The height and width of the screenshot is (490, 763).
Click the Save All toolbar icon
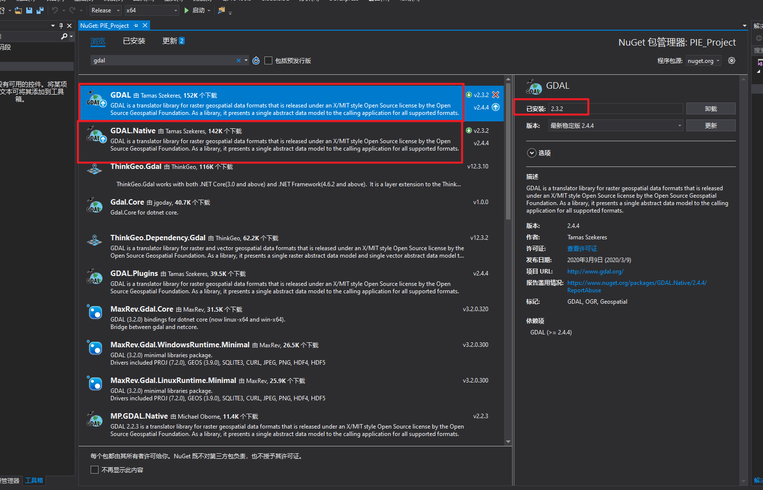pos(40,10)
